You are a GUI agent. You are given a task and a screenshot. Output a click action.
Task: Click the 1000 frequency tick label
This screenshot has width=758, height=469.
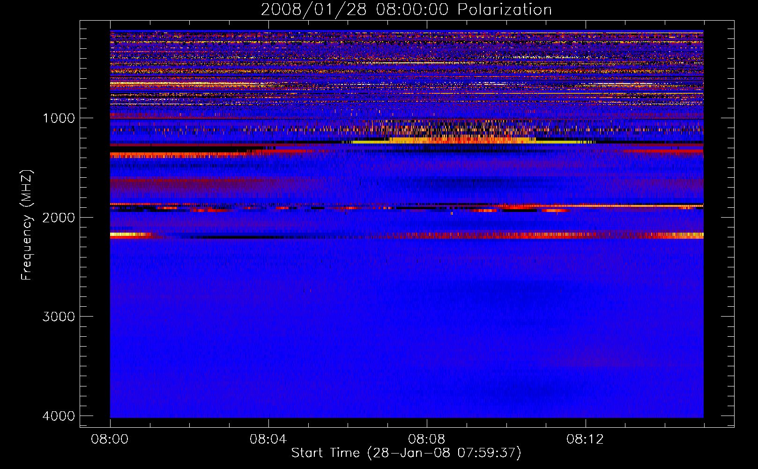pyautogui.click(x=59, y=118)
